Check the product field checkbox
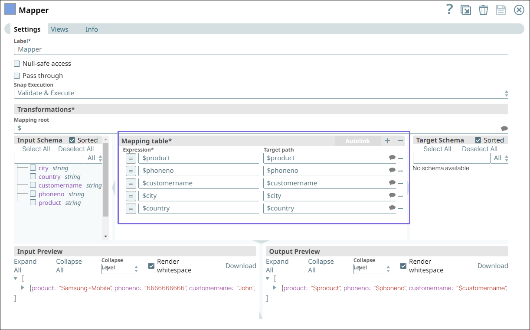This screenshot has height=330, width=530. coord(33,203)
